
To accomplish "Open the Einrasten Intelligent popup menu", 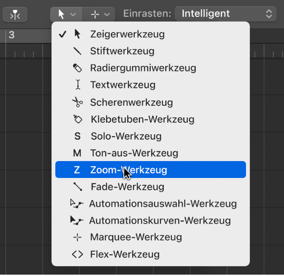I will (225, 14).
